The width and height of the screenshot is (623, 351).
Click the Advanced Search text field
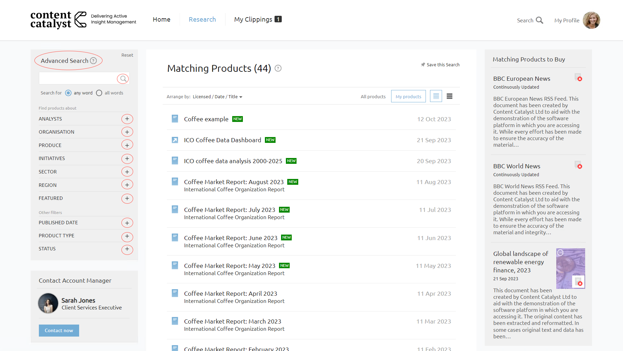click(x=78, y=79)
